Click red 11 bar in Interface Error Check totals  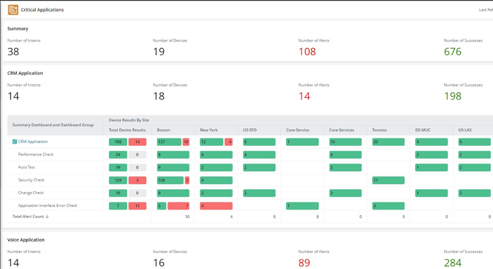coord(138,206)
